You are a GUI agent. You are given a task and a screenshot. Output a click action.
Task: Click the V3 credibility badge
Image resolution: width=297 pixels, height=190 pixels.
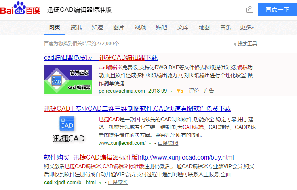[x=179, y=91]
